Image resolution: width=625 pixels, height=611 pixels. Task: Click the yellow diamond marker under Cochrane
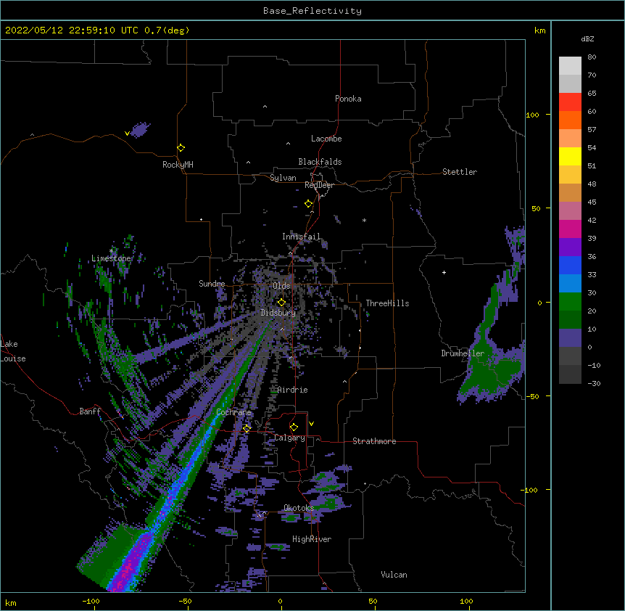point(247,428)
